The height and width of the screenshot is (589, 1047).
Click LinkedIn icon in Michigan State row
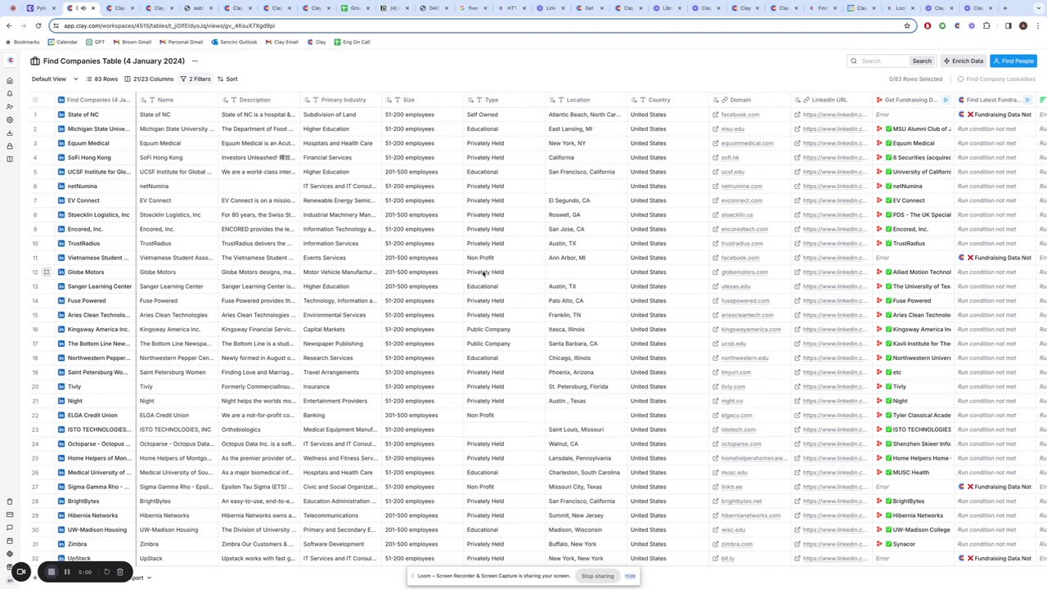coord(61,129)
